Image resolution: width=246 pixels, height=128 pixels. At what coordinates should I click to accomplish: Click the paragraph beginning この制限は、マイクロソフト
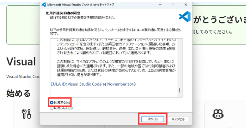point(116,68)
